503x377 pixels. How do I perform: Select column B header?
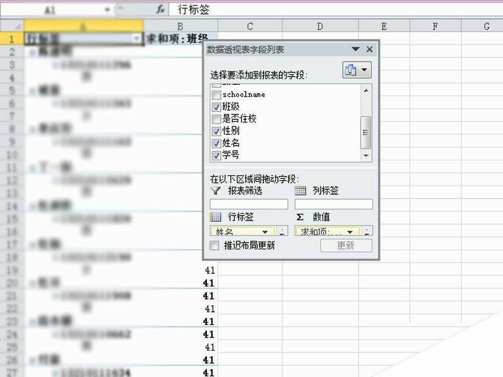coord(180,26)
